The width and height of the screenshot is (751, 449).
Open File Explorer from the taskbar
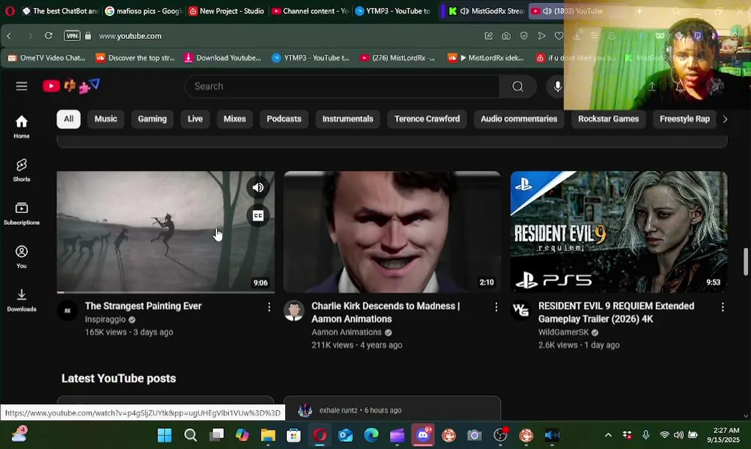tap(268, 435)
